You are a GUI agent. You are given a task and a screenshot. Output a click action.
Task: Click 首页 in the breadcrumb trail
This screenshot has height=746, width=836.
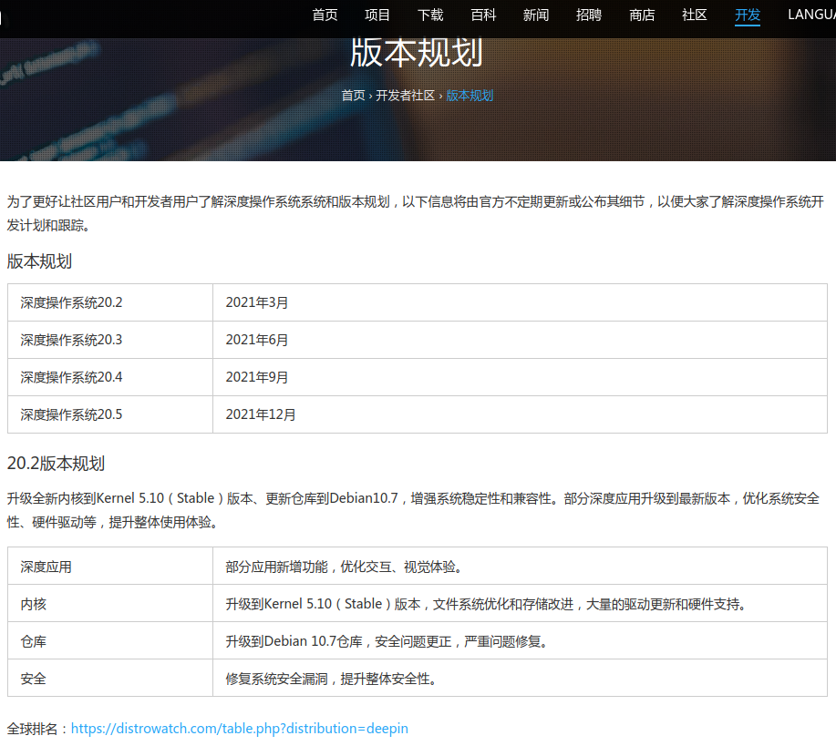pyautogui.click(x=353, y=96)
